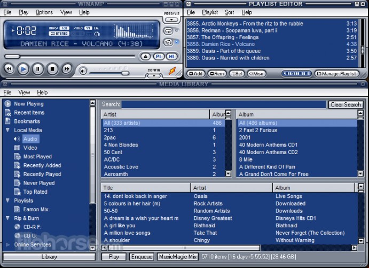Click the Library button at bottom left
369x268 pixels.
[49, 257]
